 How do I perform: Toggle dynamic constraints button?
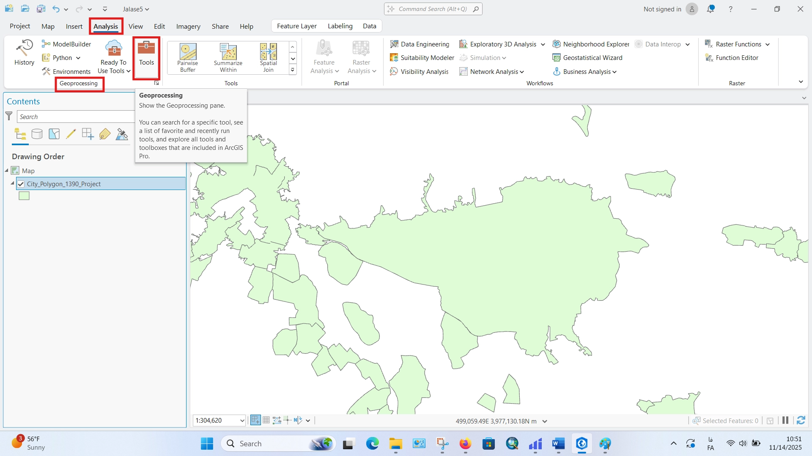pyautogui.click(x=298, y=420)
